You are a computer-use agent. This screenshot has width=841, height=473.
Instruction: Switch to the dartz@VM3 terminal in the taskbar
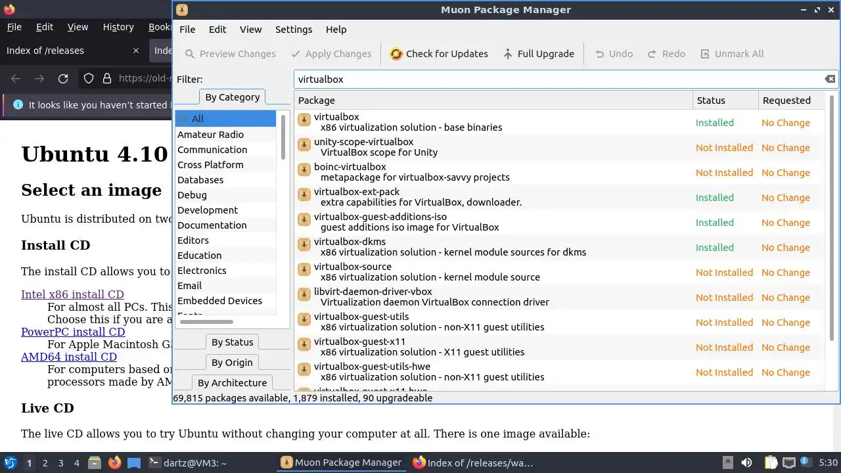coord(189,462)
